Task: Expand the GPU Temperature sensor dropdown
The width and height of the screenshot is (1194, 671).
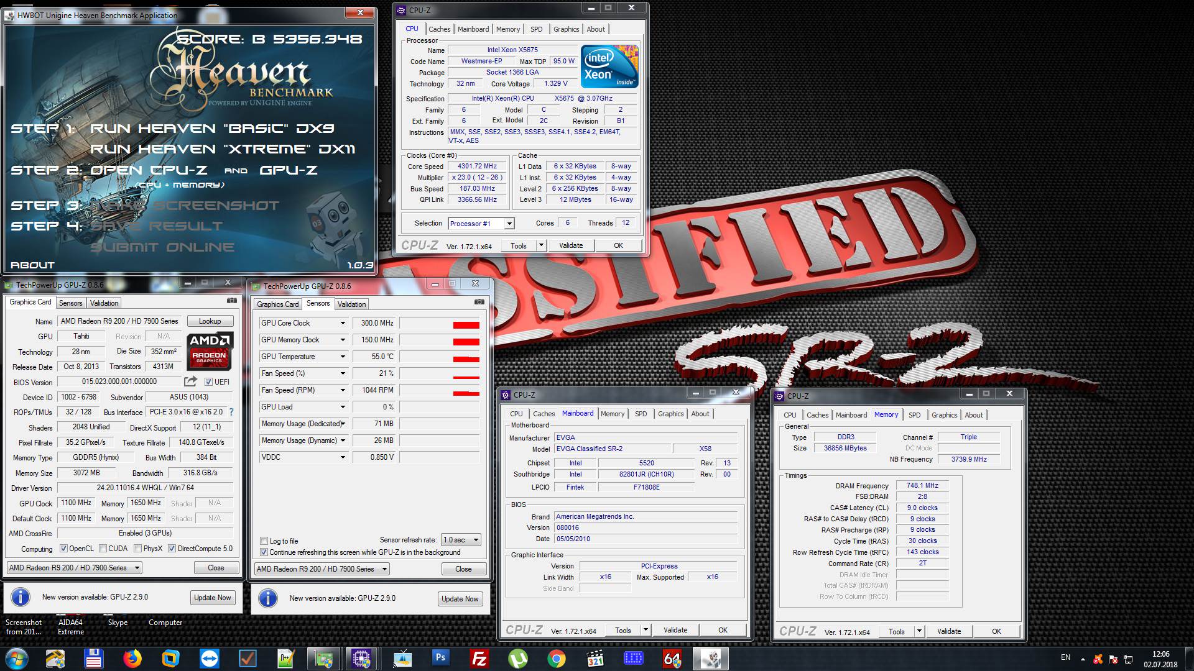Action: 342,357
